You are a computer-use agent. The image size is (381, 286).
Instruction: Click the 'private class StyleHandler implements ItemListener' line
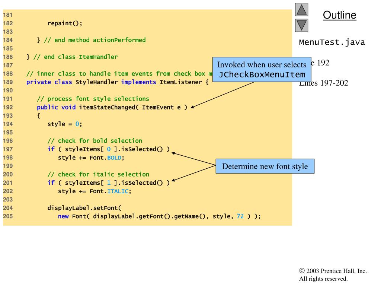point(118,82)
